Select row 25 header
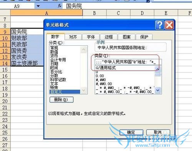This screenshot has height=151, width=192. 5,133
